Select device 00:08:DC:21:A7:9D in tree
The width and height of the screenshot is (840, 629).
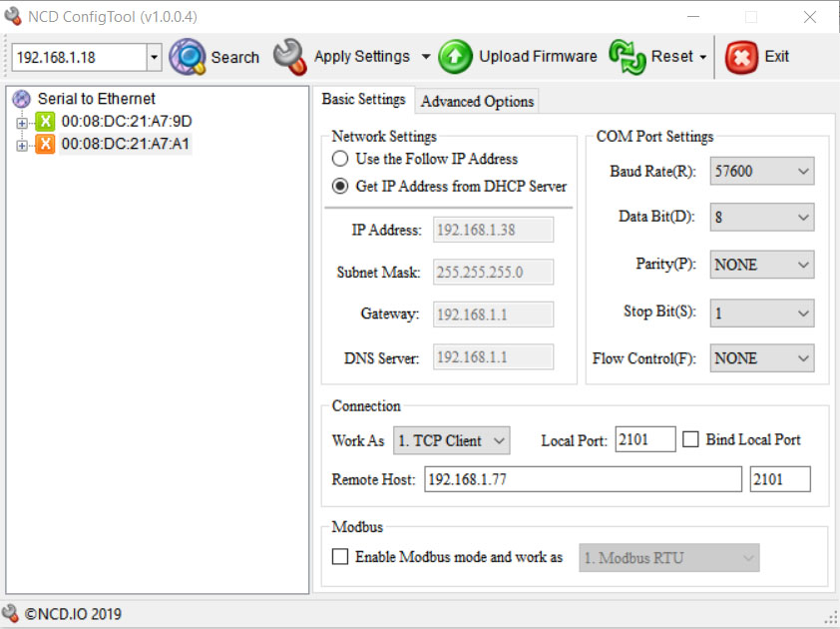(x=127, y=121)
